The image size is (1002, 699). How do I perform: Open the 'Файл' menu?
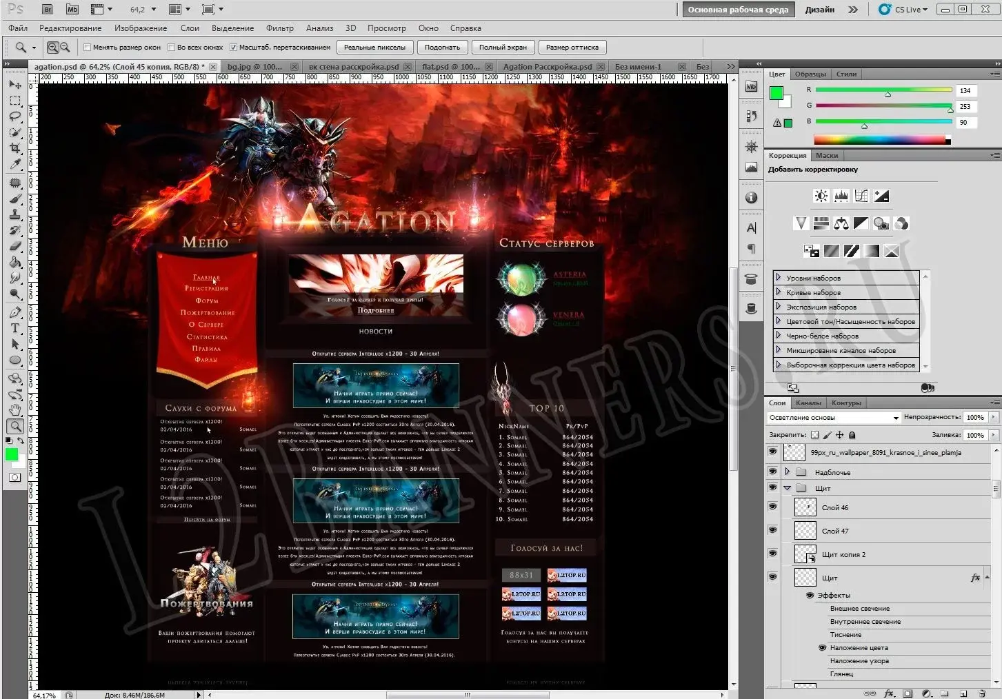click(18, 28)
